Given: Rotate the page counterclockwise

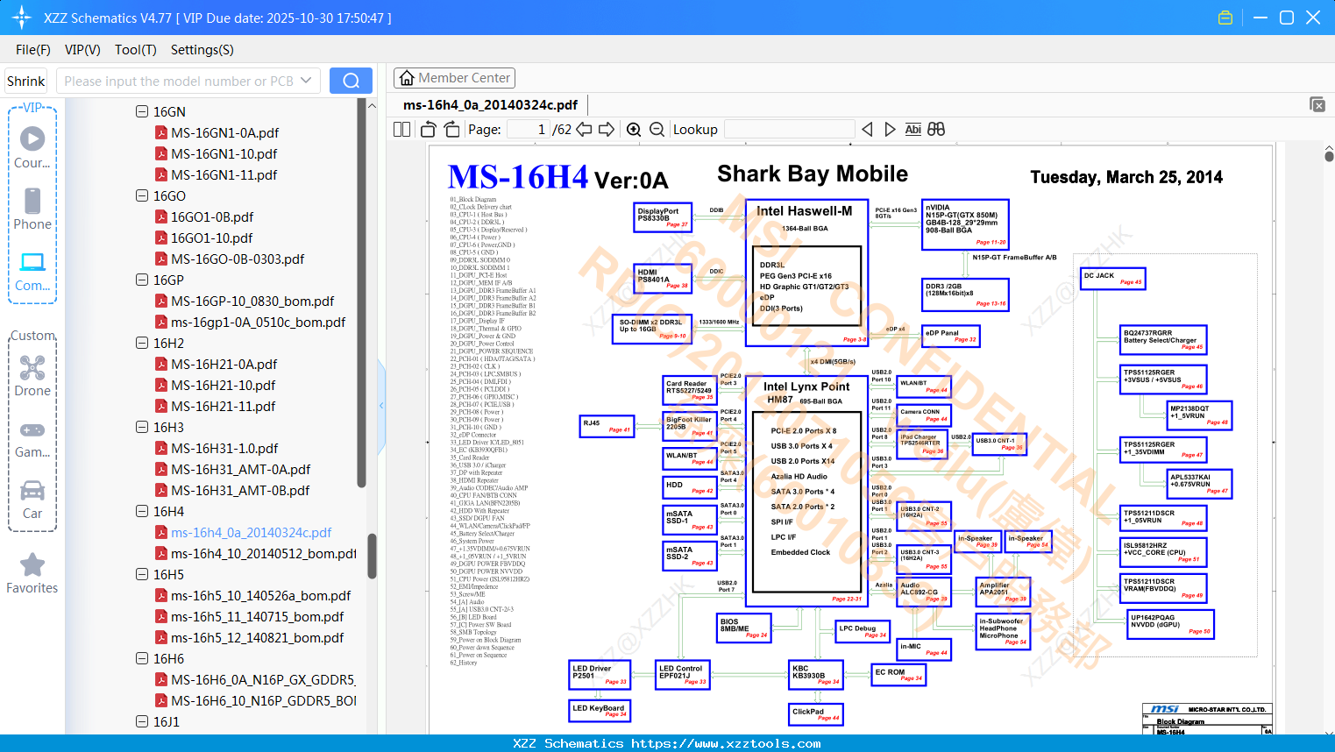Looking at the screenshot, I should coord(429,130).
